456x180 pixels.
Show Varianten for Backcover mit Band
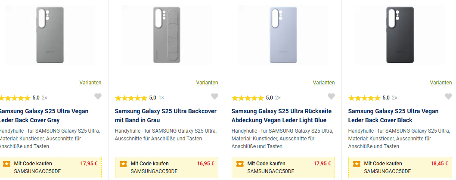[207, 82]
